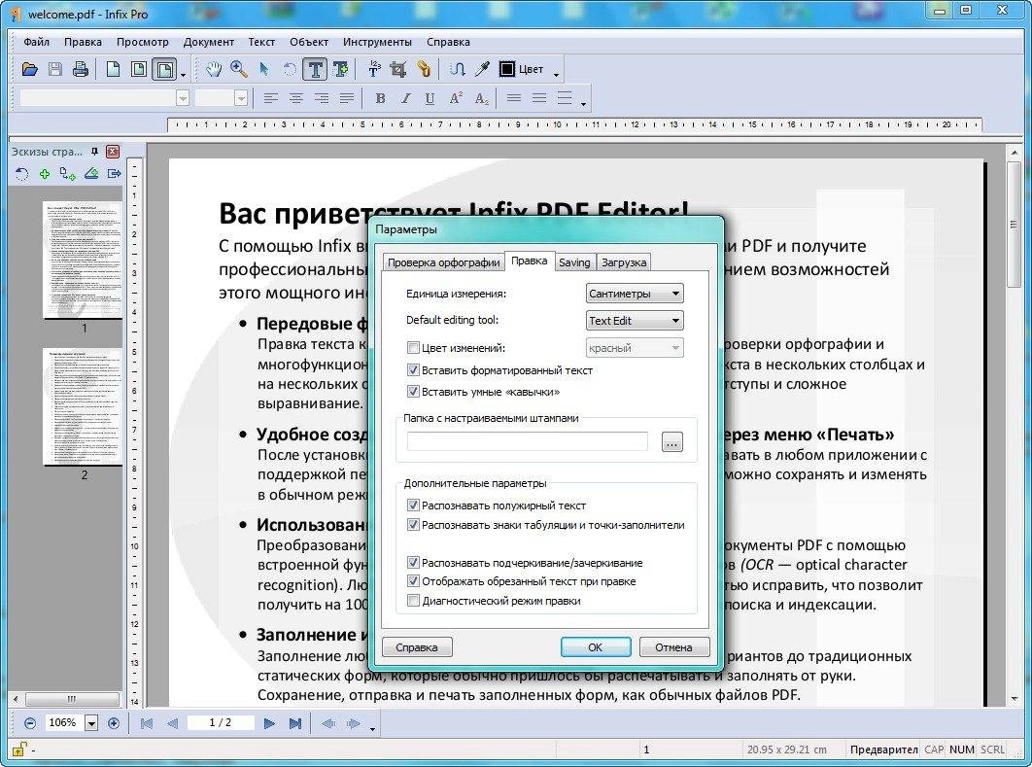Click scanner add page icon
The height and width of the screenshot is (767, 1032).
[90, 174]
